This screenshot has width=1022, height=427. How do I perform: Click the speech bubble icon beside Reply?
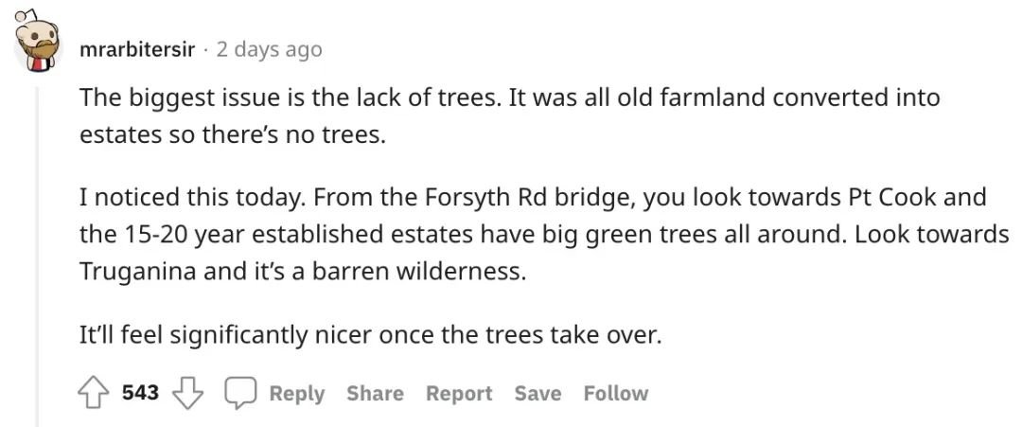(x=241, y=393)
